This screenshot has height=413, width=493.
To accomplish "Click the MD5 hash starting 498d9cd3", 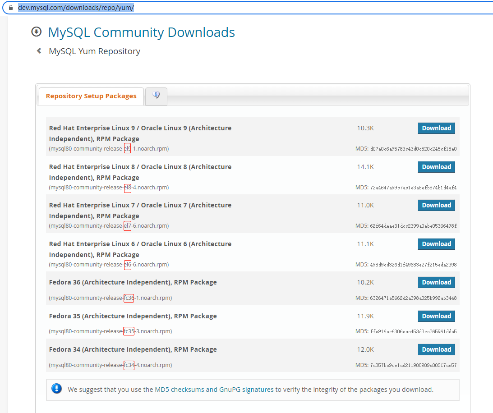I will [414, 264].
